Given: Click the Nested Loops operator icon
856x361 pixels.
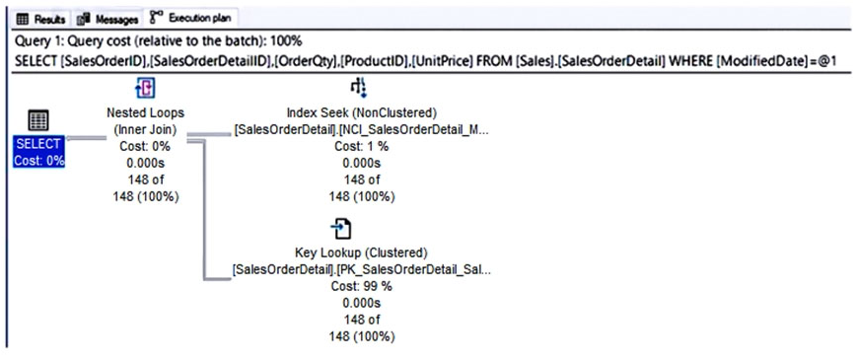Looking at the screenshot, I should (x=145, y=88).
